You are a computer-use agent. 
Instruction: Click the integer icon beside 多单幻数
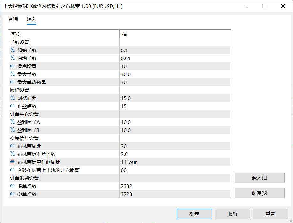click(12, 186)
